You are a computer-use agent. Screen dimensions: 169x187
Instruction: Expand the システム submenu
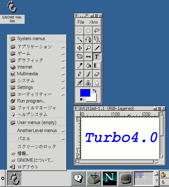click(37, 81)
